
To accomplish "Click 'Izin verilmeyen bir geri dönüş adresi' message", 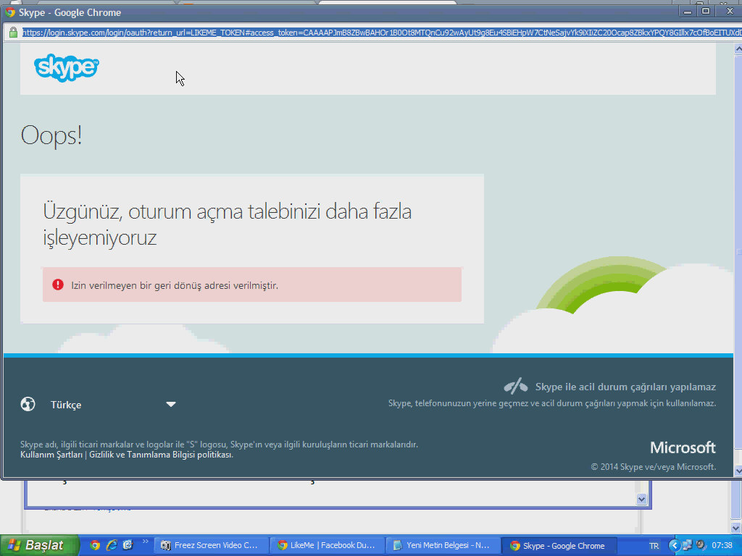I will [x=175, y=285].
